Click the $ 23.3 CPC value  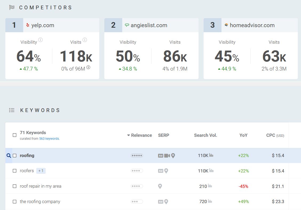[278, 201]
